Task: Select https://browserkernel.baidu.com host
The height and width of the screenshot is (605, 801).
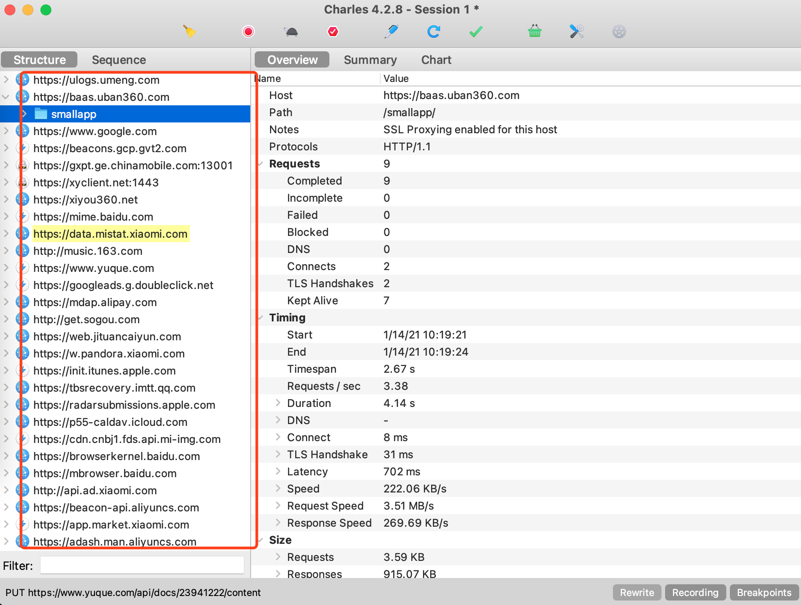Action: (117, 456)
